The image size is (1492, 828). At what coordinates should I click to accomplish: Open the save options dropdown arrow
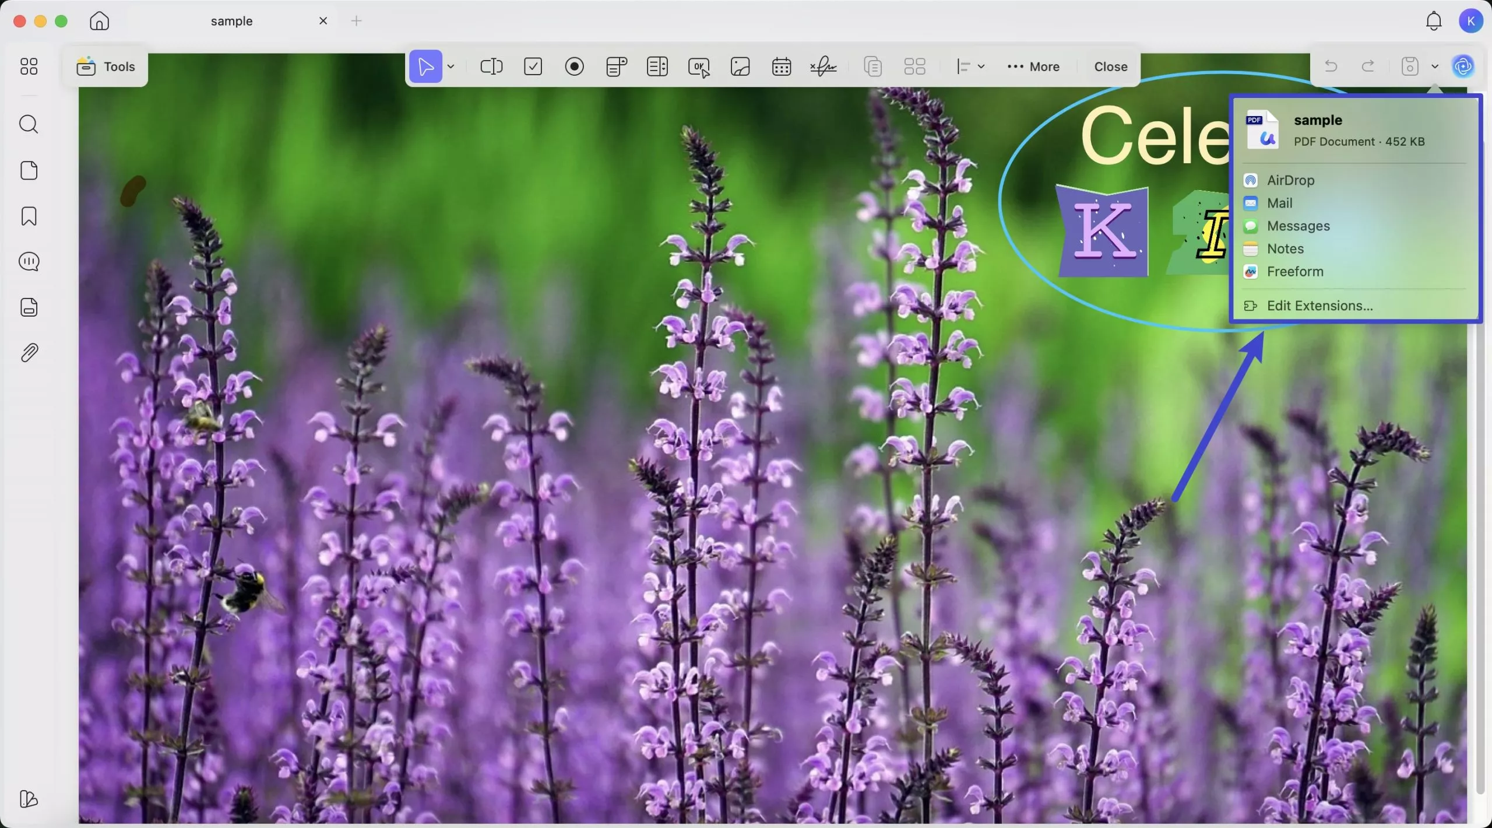pyautogui.click(x=1435, y=66)
